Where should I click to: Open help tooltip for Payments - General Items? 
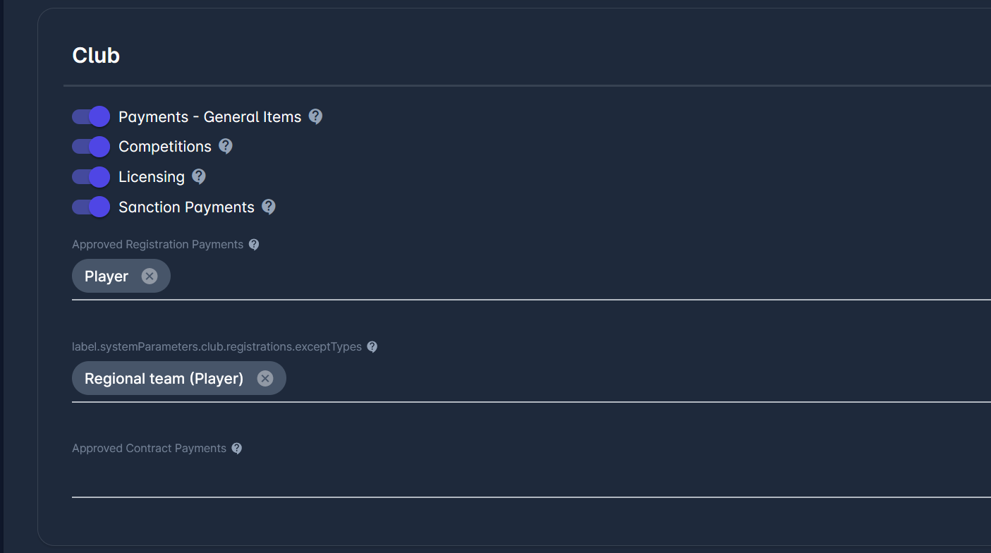click(315, 116)
